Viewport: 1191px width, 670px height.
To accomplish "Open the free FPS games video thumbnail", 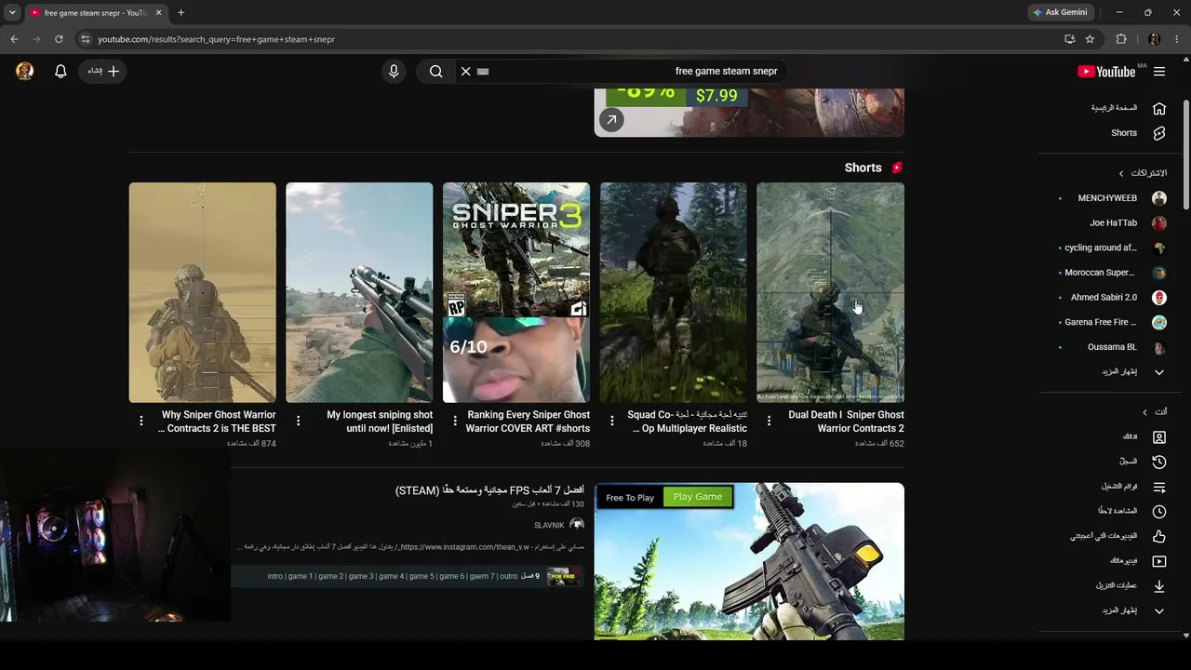I will (749, 561).
